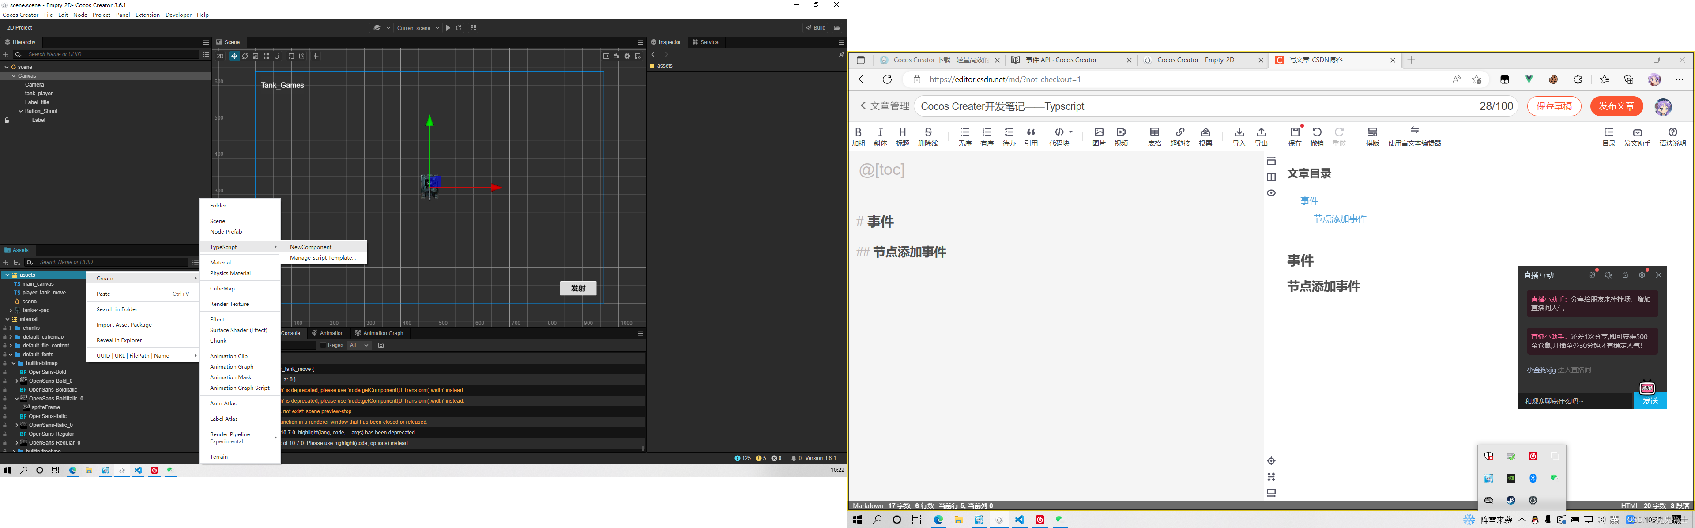Switch to the 事件 API - Cocos Creator browser tab
Viewport: 1695px width, 528px height.
(x=1071, y=60)
